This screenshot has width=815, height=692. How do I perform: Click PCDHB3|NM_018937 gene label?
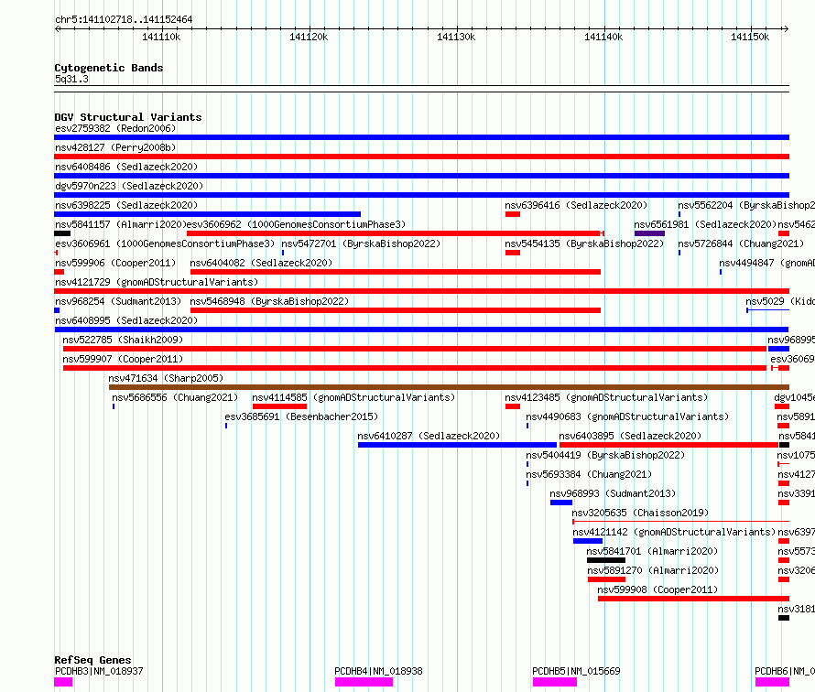click(x=99, y=671)
